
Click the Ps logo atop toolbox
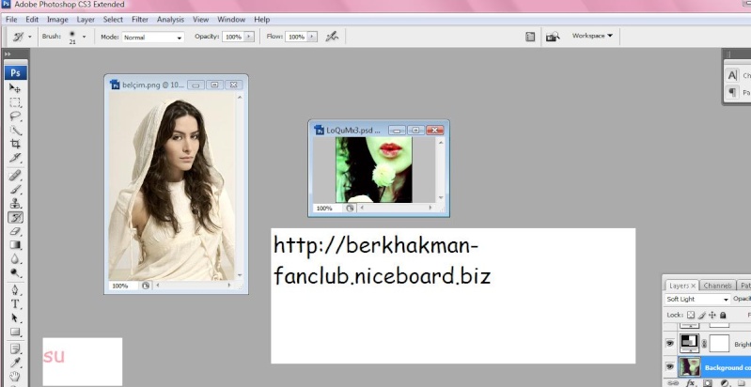click(15, 73)
